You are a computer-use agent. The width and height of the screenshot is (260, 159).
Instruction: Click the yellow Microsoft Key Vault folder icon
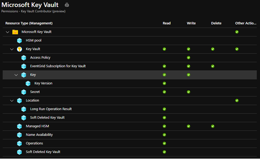click(x=15, y=32)
